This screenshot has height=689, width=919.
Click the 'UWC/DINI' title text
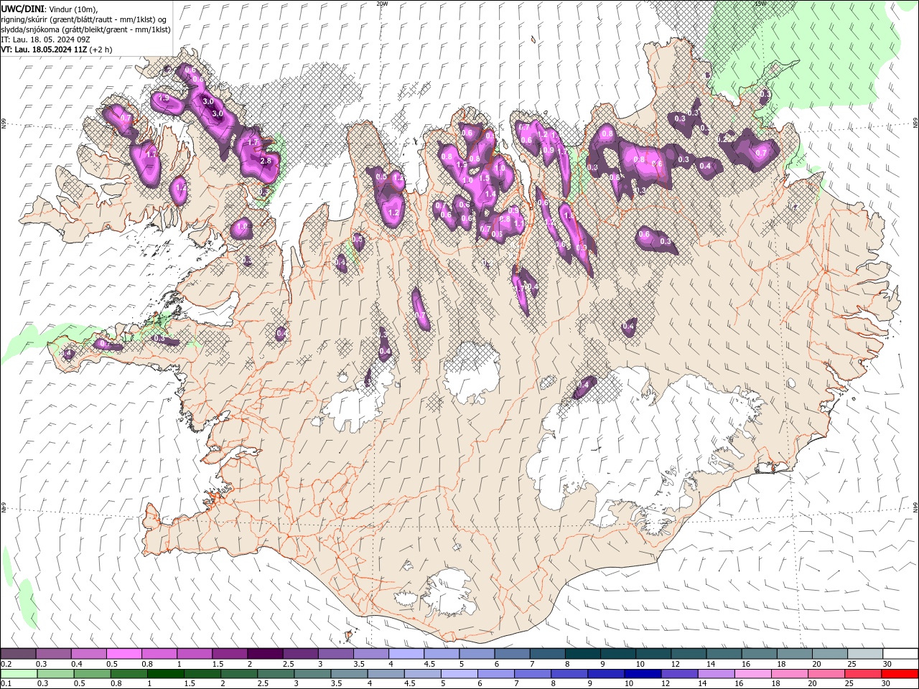tap(23, 8)
